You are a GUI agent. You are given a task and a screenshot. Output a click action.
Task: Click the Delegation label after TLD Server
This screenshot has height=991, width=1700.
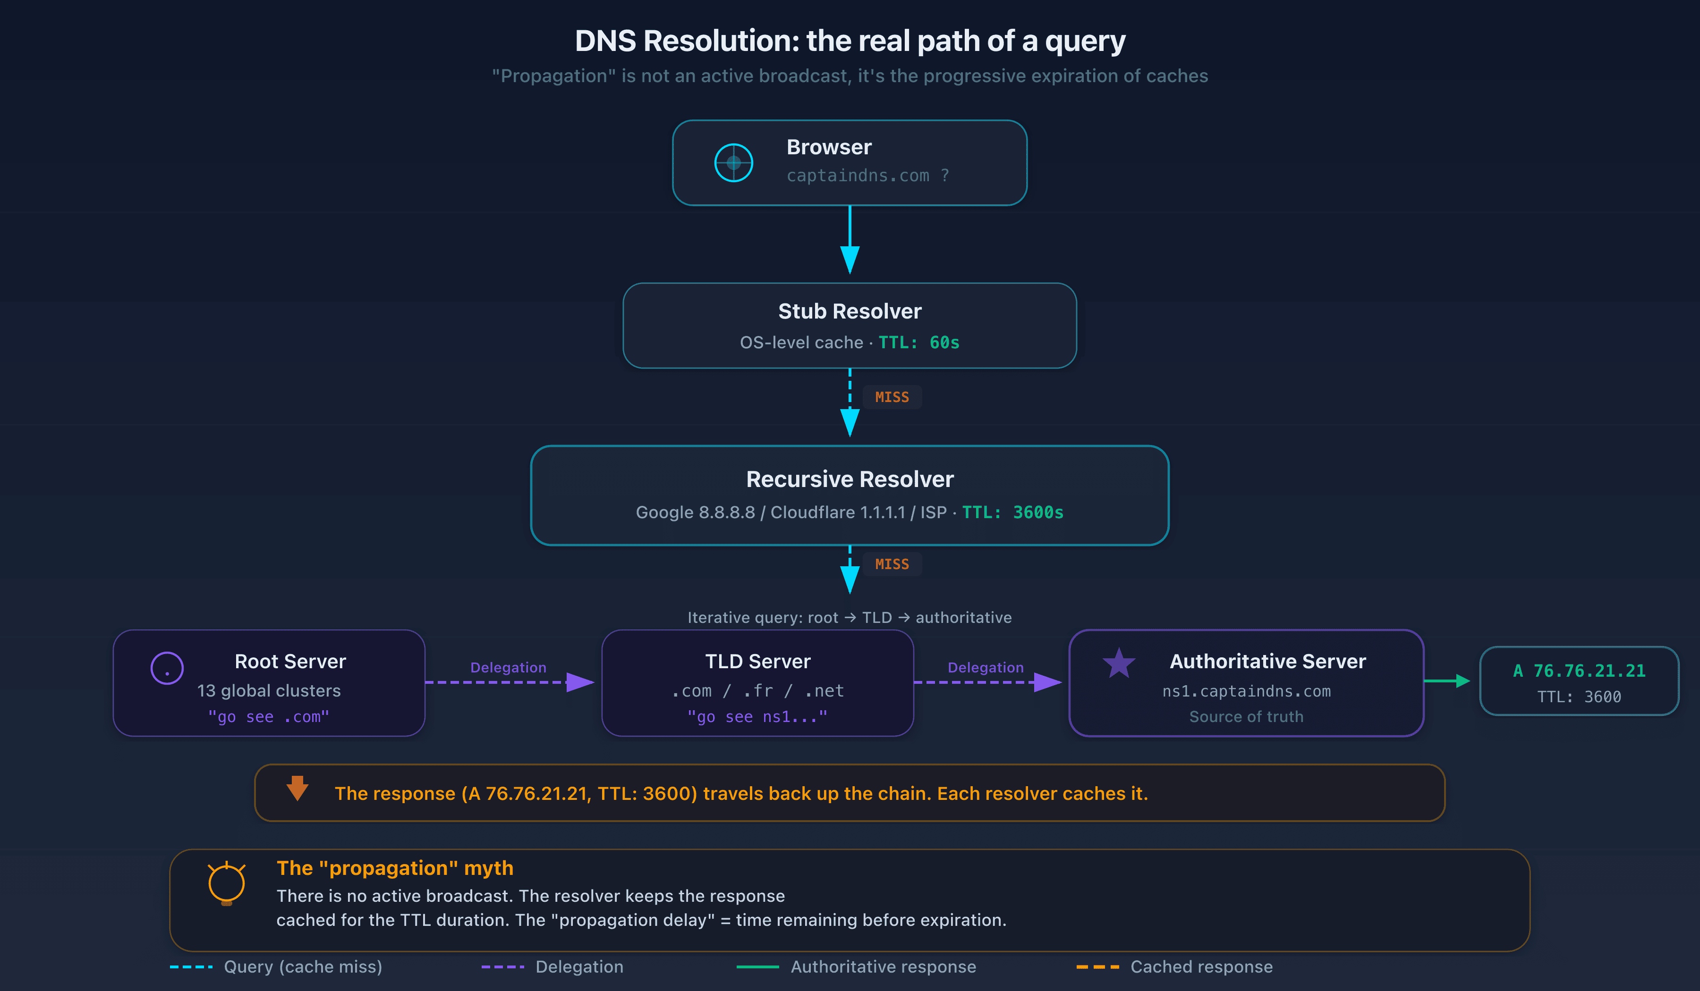tap(986, 667)
